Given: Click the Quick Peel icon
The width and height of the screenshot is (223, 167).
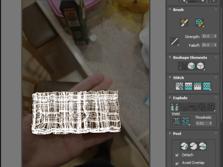Looking at the screenshot, I should (x=184, y=146).
